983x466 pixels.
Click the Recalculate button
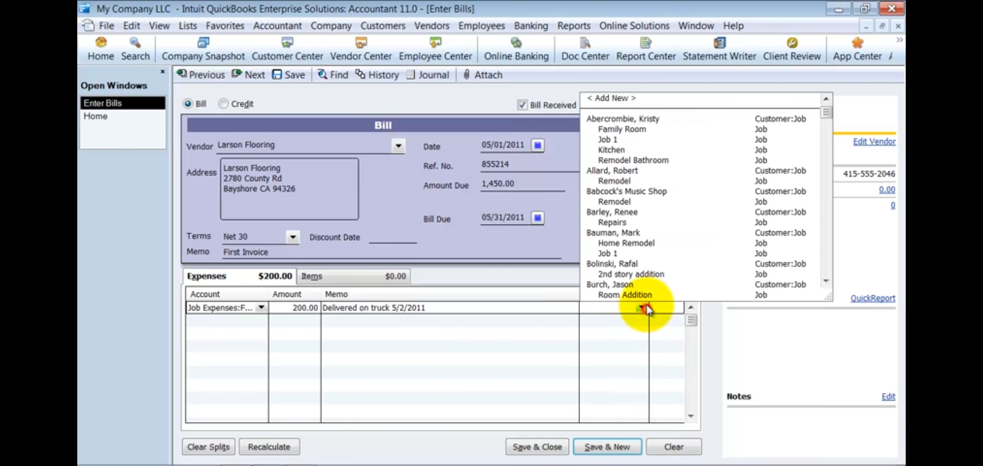pos(269,447)
